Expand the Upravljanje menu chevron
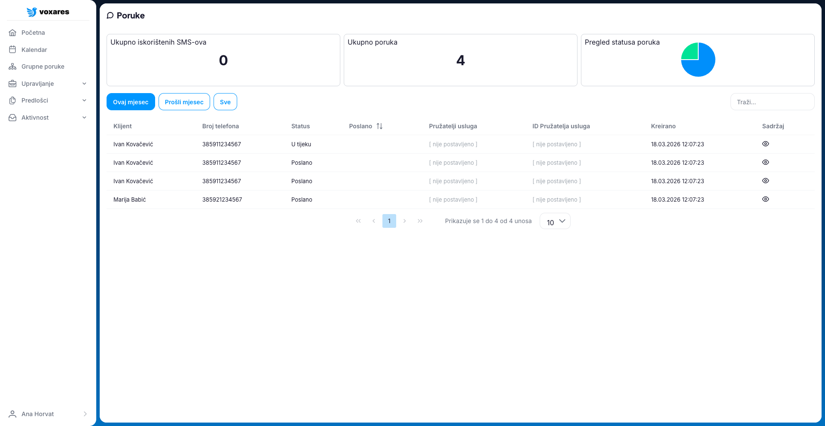 84,84
